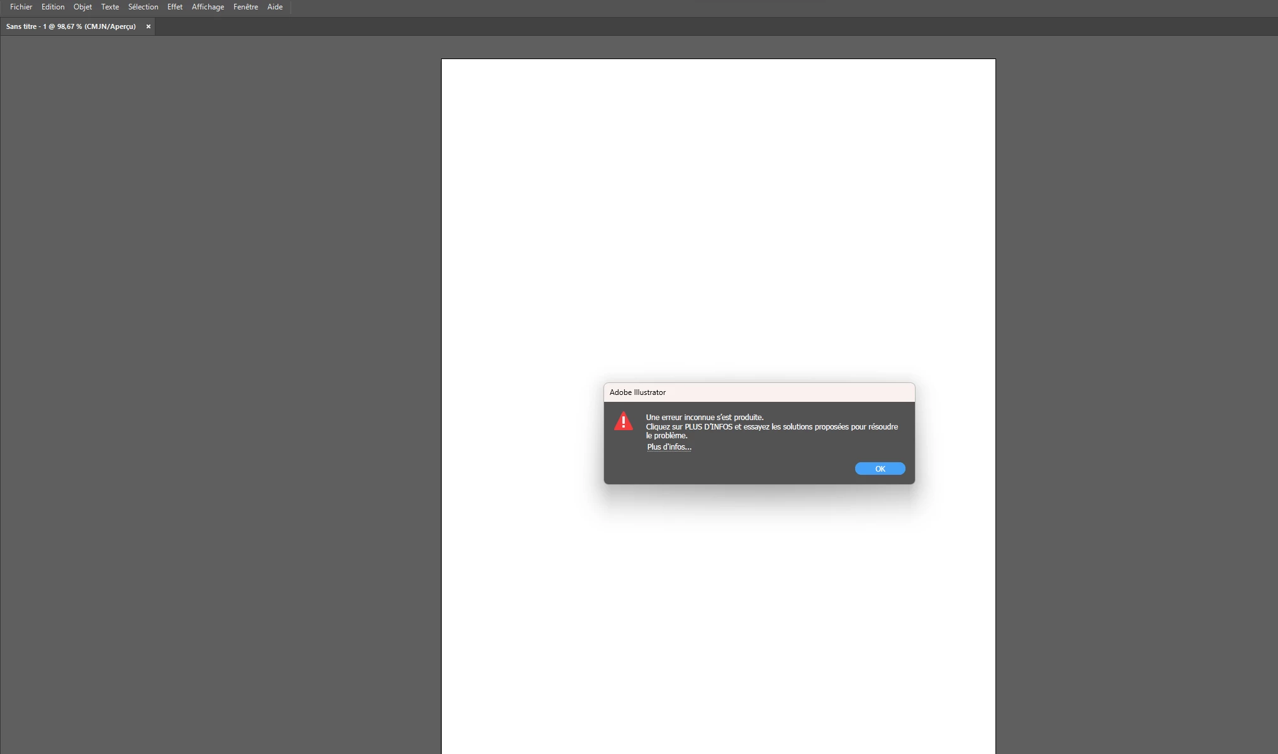This screenshot has height=754, width=1278.
Task: Open the Sélection menu
Action: 143,7
